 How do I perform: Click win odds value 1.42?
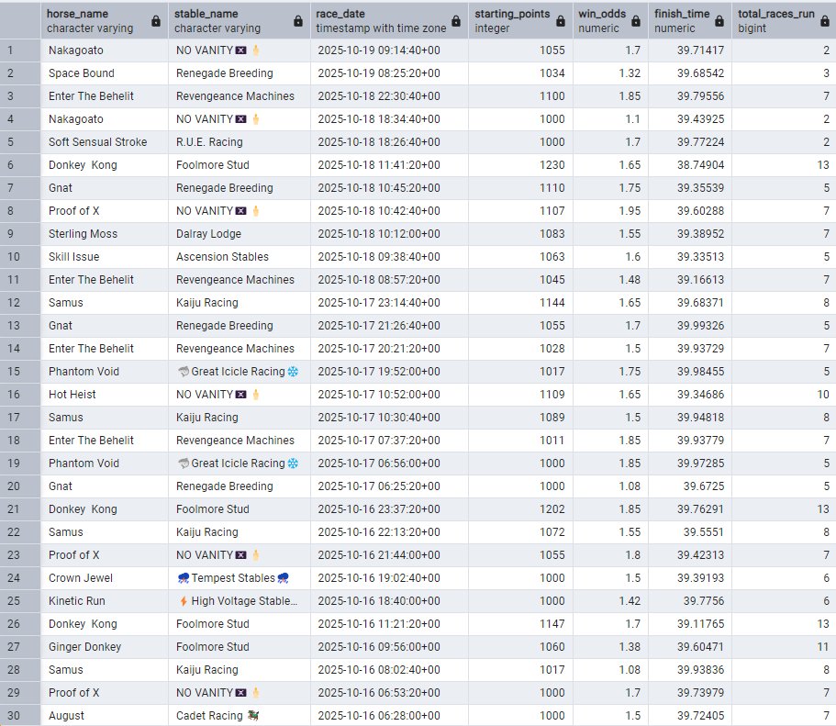click(610, 600)
